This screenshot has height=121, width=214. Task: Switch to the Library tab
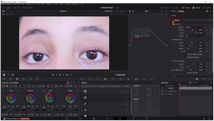tap(173, 11)
